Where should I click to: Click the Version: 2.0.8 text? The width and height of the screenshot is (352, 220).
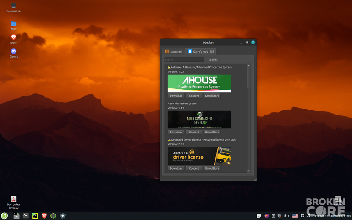176,144
